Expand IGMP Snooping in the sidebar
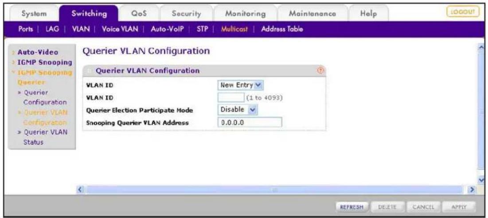The image size is (488, 218). point(44,62)
